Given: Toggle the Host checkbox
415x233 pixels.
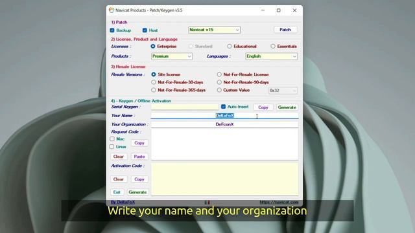Looking at the screenshot, I should click(145, 30).
